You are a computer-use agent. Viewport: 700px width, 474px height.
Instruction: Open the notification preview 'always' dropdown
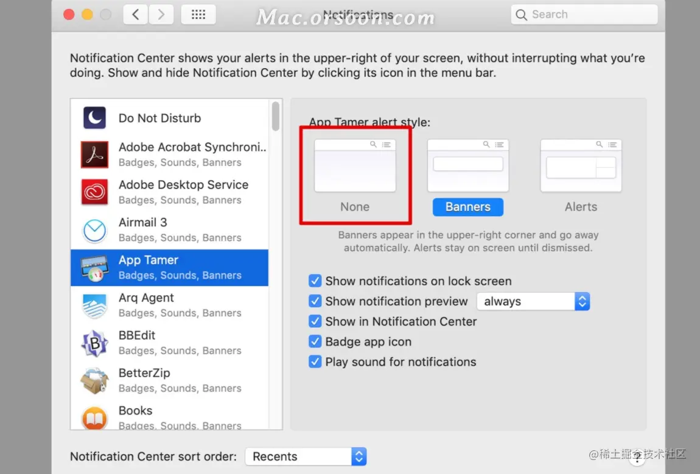pyautogui.click(x=533, y=301)
